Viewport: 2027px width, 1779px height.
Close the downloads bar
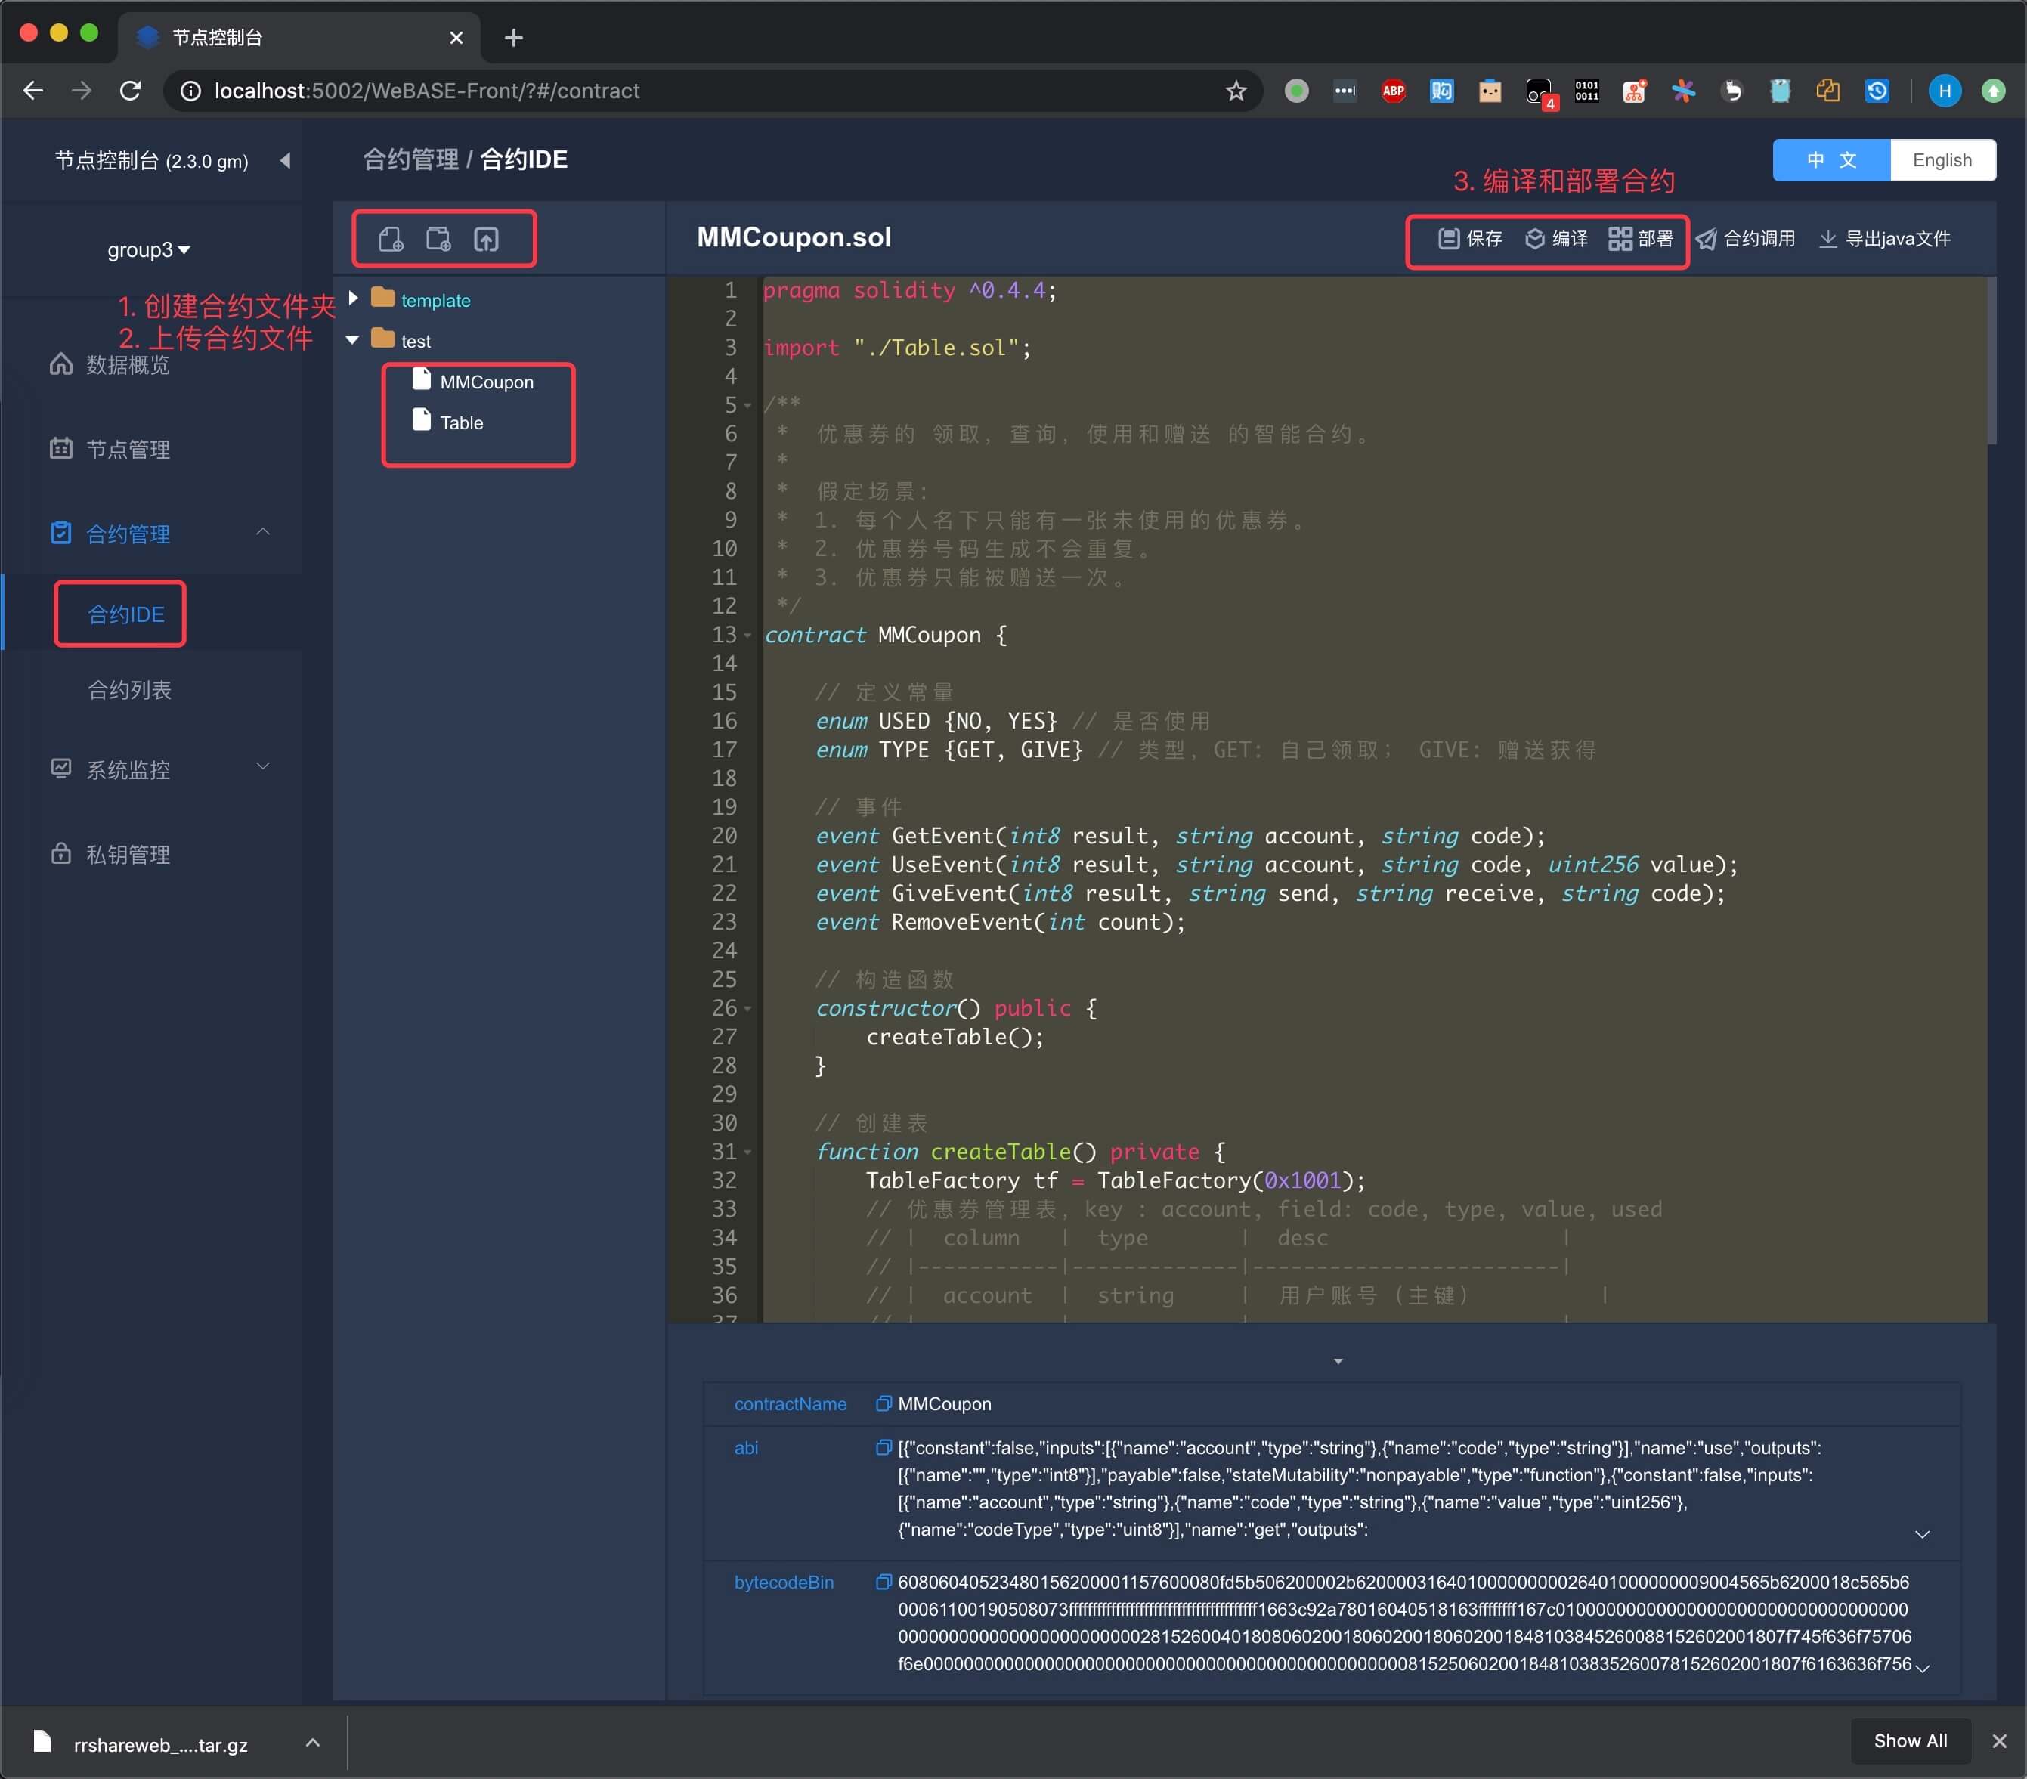1999,1741
